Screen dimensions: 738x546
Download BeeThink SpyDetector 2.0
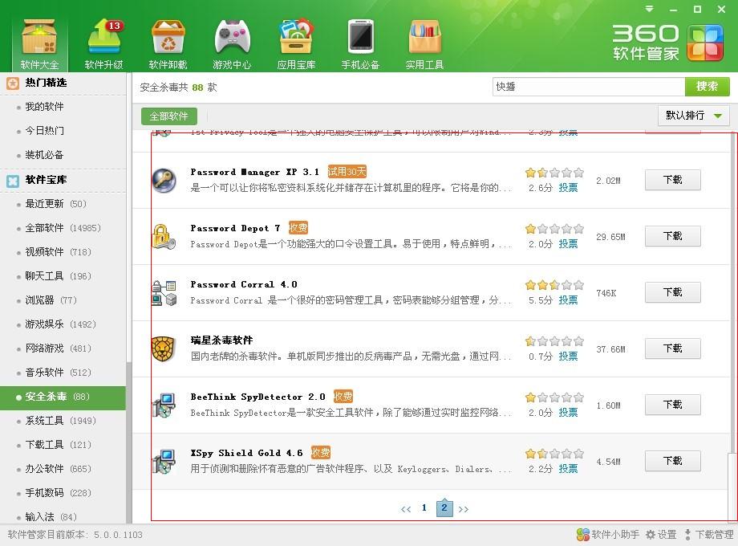pos(672,405)
